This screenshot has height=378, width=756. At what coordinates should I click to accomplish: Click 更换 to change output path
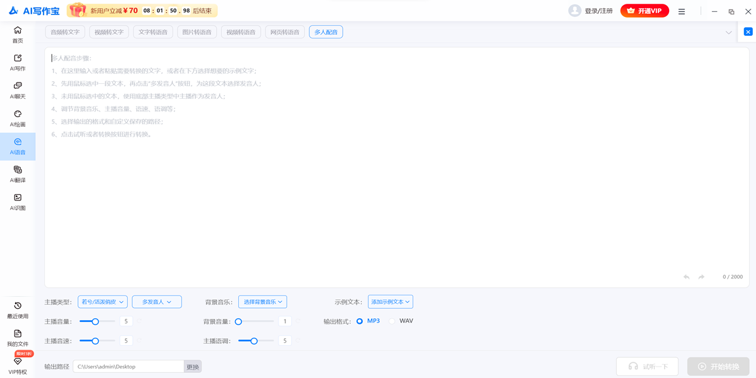pos(192,367)
